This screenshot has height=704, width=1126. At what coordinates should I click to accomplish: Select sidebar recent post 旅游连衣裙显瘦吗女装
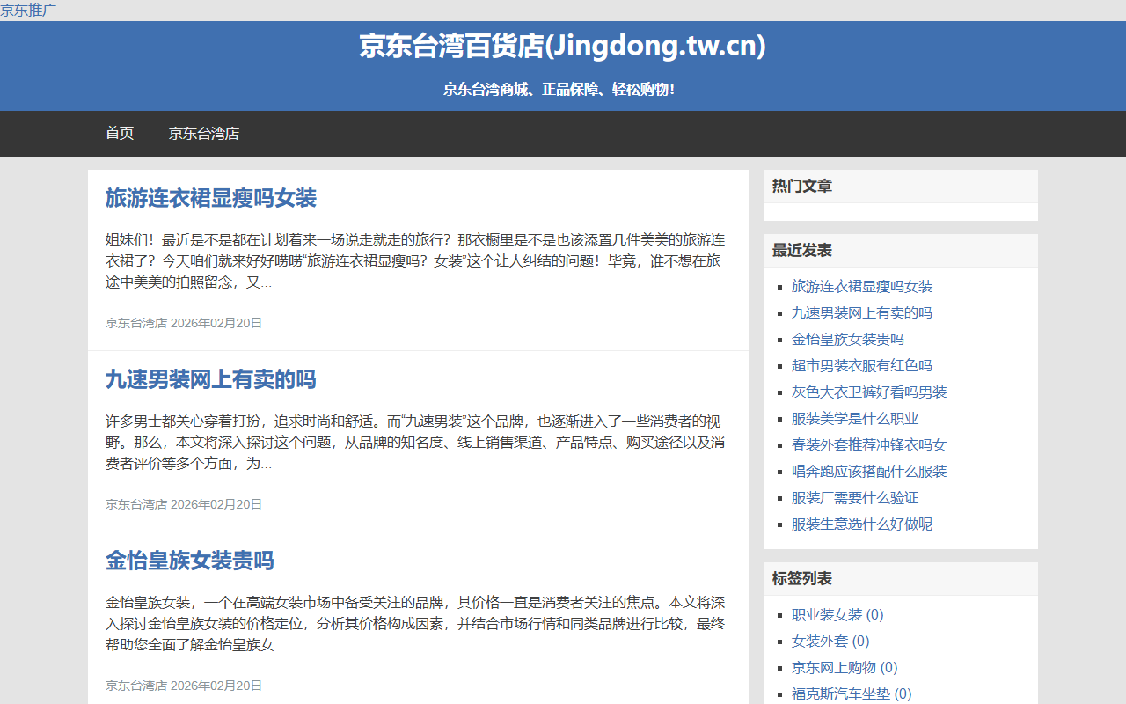tap(862, 286)
